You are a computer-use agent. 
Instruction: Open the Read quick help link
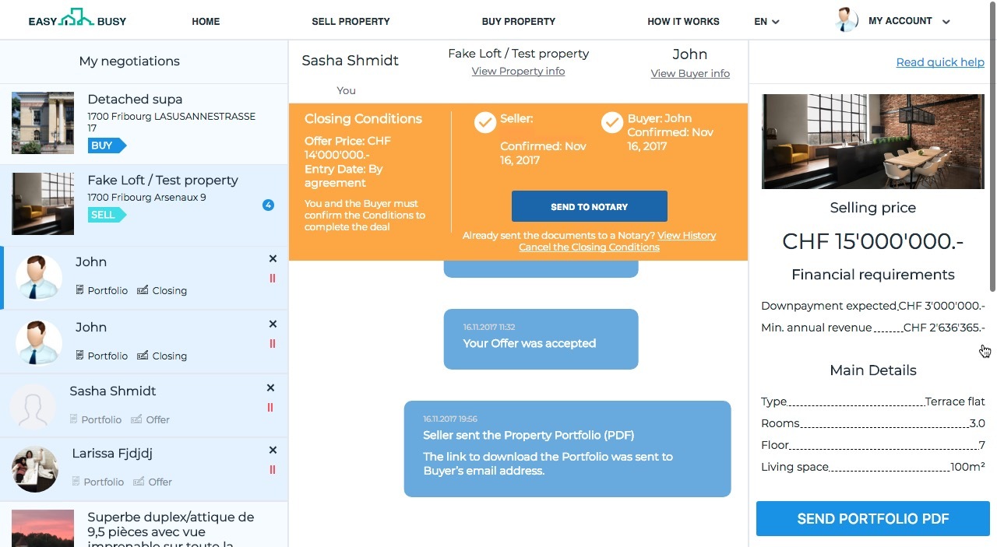point(939,62)
